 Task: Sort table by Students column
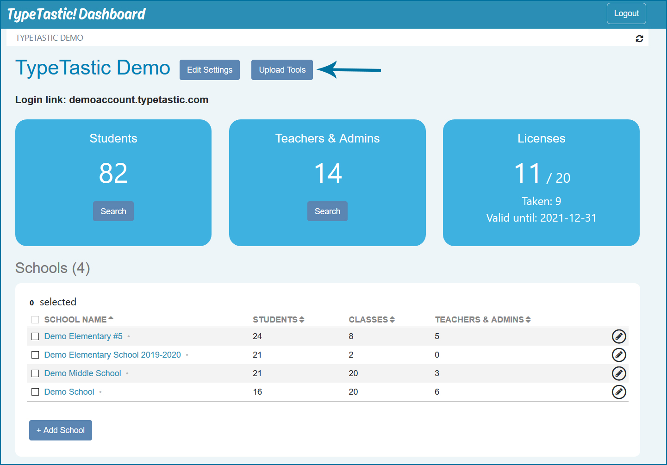tap(278, 320)
